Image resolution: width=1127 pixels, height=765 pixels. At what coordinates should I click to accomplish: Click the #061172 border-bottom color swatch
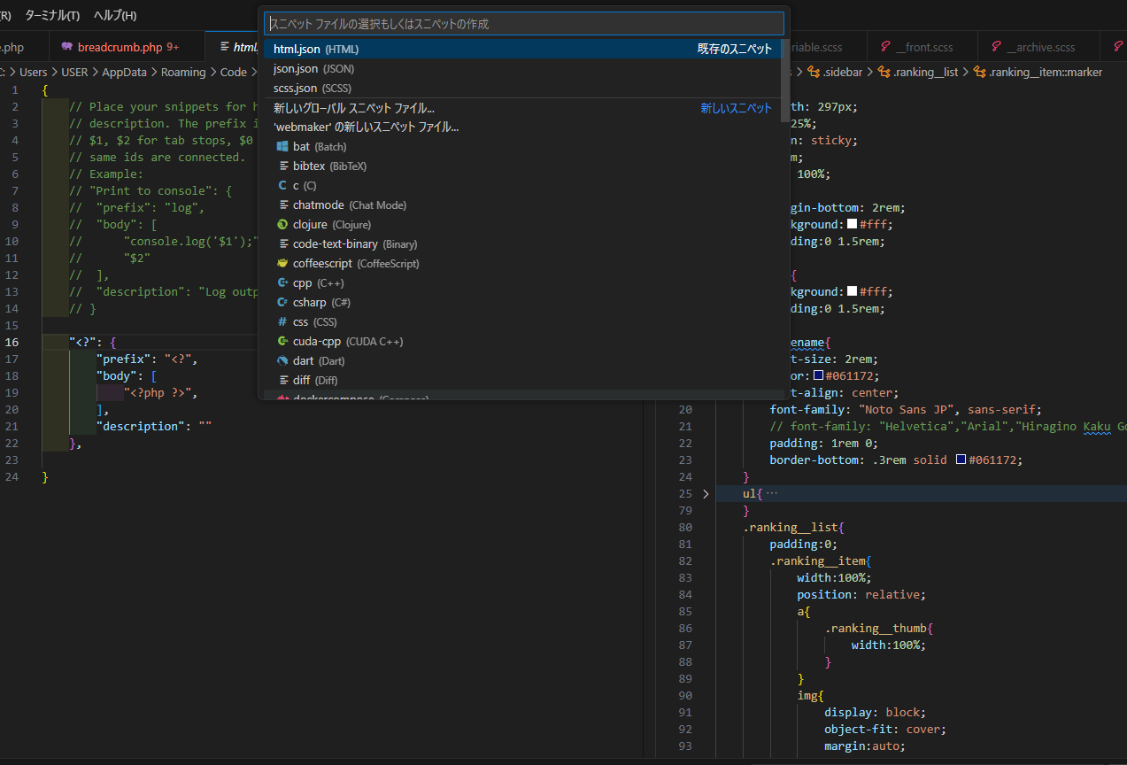(x=961, y=460)
